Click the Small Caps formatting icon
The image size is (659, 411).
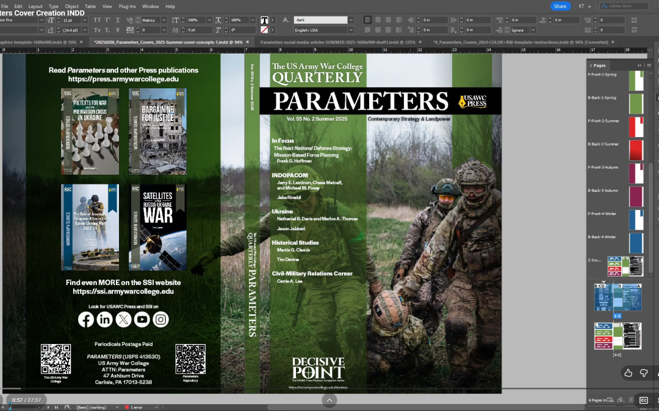tap(97, 30)
